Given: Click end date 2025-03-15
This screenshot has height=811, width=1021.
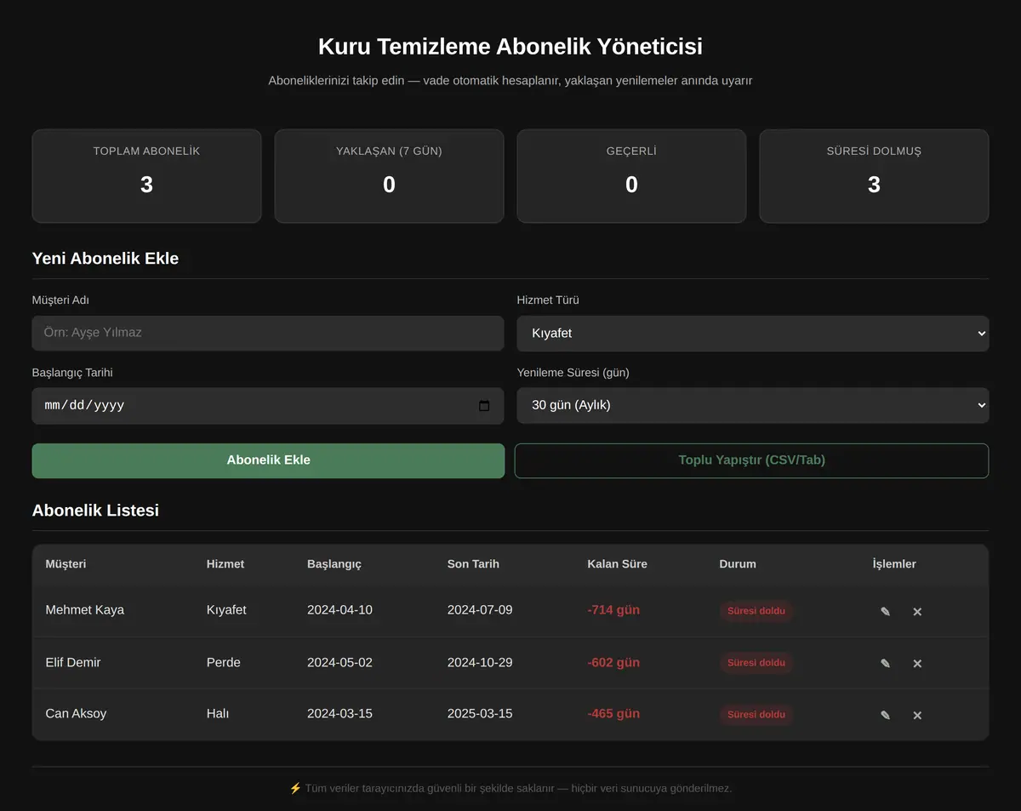Looking at the screenshot, I should pyautogui.click(x=480, y=713).
